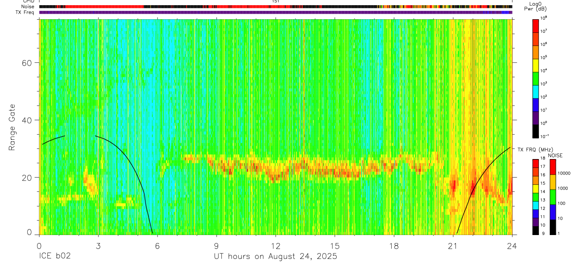
Task: Click the x-axis tick label '21'
Action: [453, 245]
